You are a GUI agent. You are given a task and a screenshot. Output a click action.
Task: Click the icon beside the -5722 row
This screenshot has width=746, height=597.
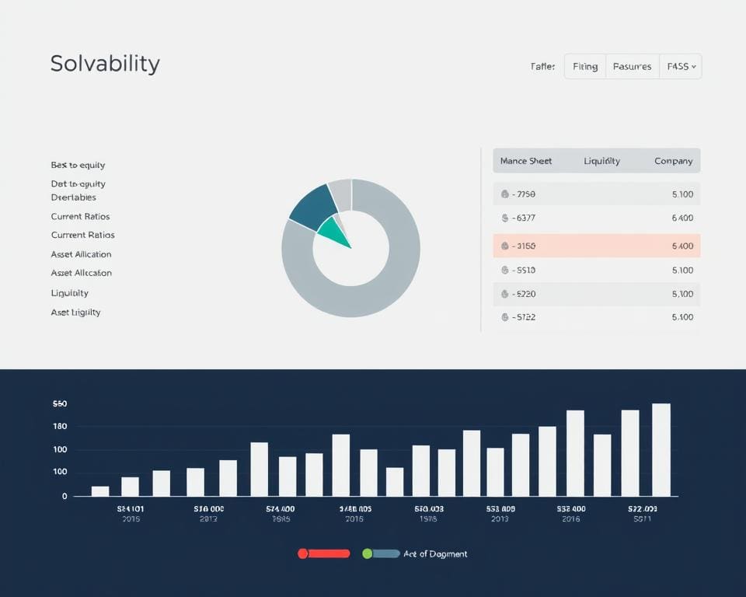pos(505,317)
